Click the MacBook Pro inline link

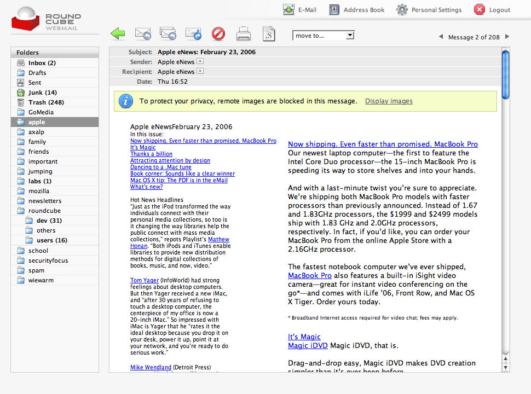pos(309,276)
